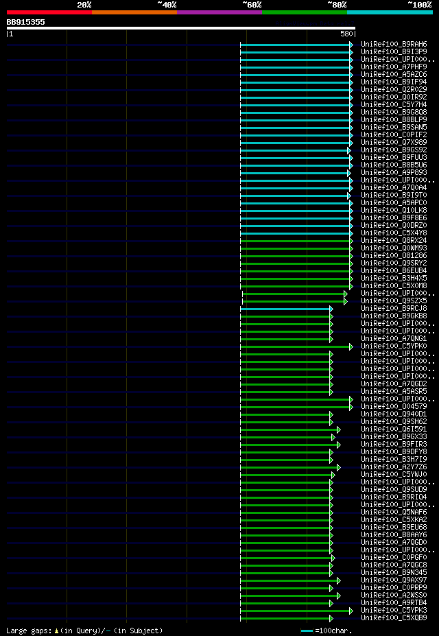Image resolution: width=439 pixels, height=636 pixels.
Task: Click the white query sequence bar
Action: click(181, 28)
